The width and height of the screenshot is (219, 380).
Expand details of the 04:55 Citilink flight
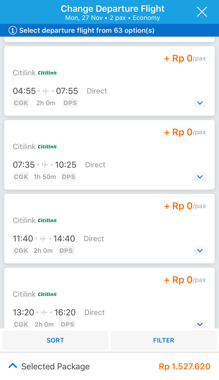(x=200, y=103)
